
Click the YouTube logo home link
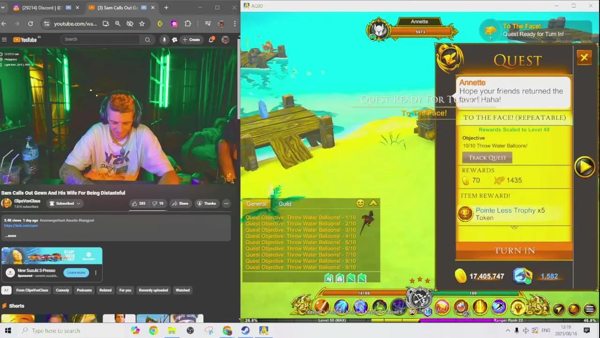pos(25,39)
